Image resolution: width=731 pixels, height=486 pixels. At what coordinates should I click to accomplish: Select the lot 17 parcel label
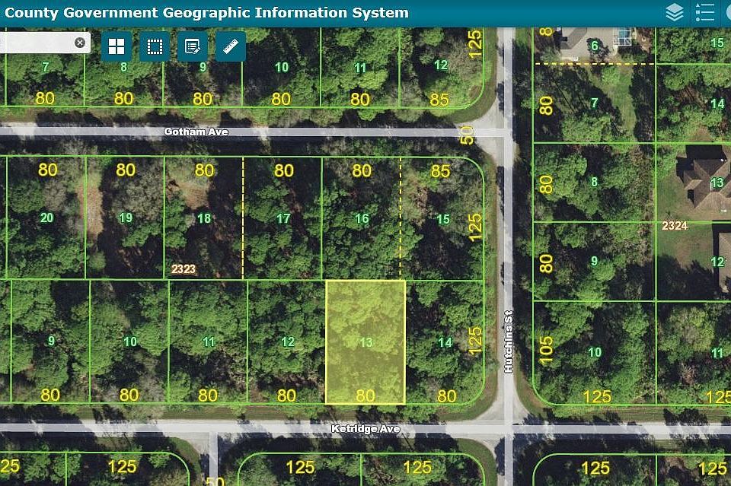(x=283, y=218)
